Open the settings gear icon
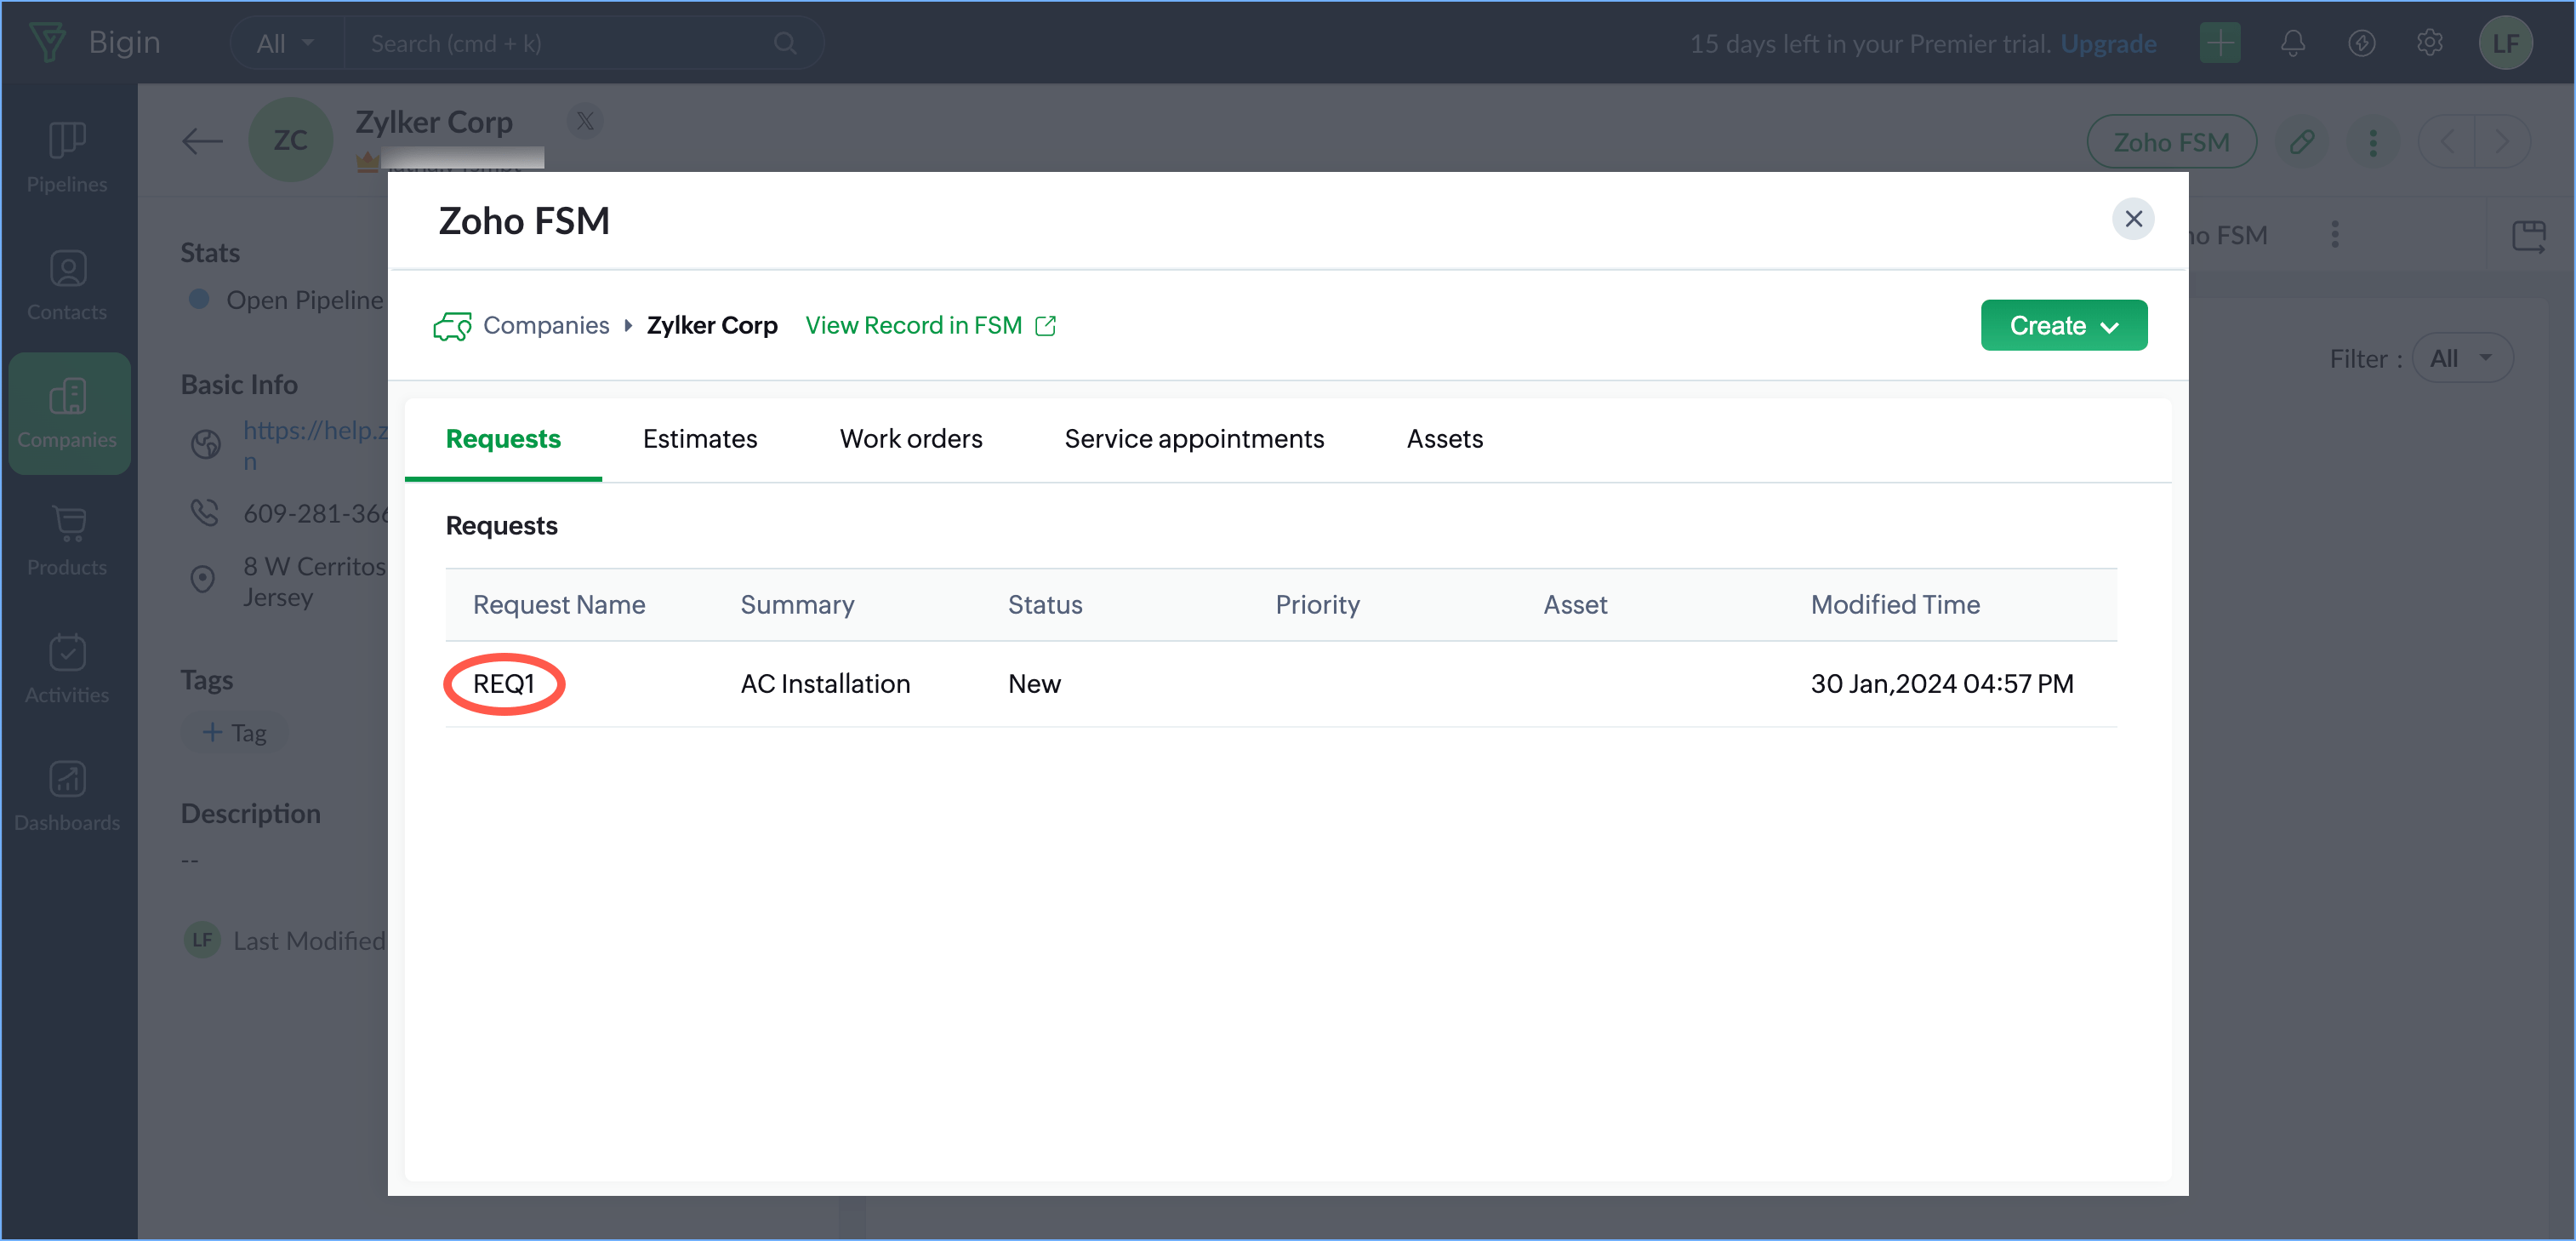The height and width of the screenshot is (1241, 2576). point(2429,43)
